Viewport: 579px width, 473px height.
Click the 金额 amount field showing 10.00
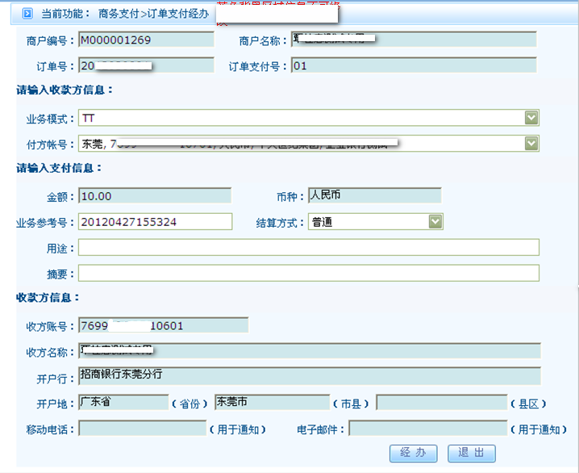[x=155, y=195]
